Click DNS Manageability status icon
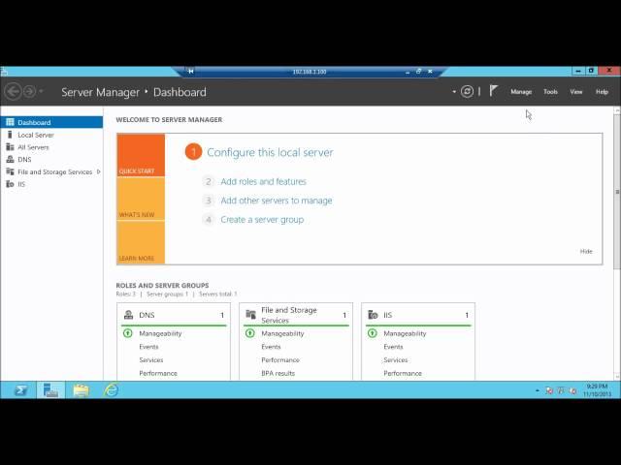This screenshot has height=465, width=621. (x=127, y=333)
